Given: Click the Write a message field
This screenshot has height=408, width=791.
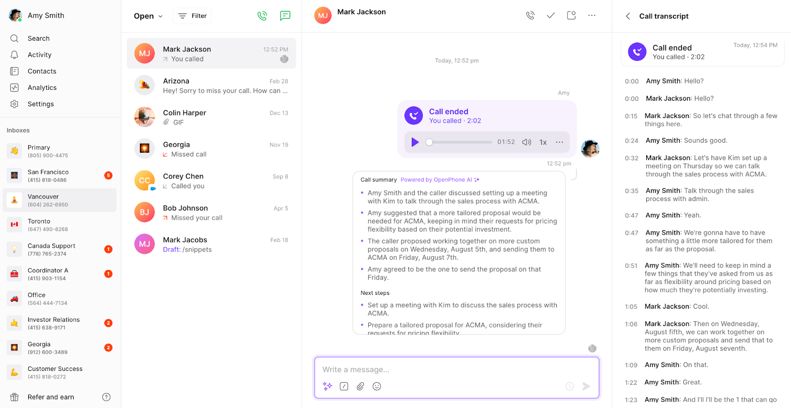Looking at the screenshot, I should (456, 369).
